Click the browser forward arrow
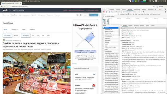The height and width of the screenshot is (94, 167). 5,7
